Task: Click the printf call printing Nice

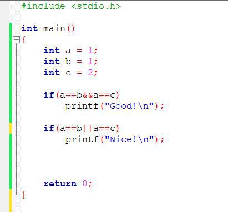Action: 115,139
